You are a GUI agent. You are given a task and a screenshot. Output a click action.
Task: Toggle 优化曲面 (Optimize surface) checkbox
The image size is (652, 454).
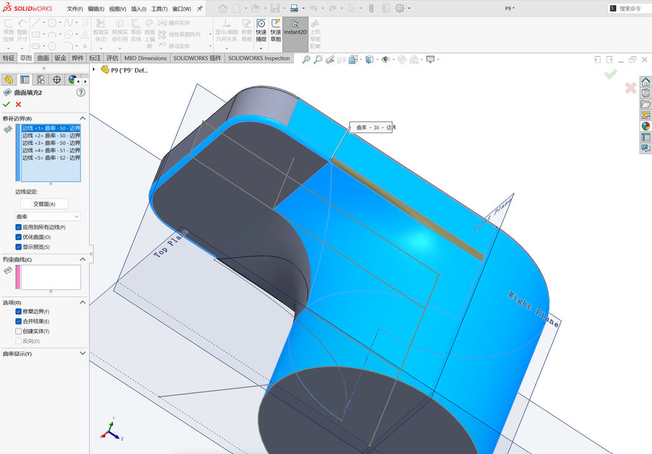[18, 237]
